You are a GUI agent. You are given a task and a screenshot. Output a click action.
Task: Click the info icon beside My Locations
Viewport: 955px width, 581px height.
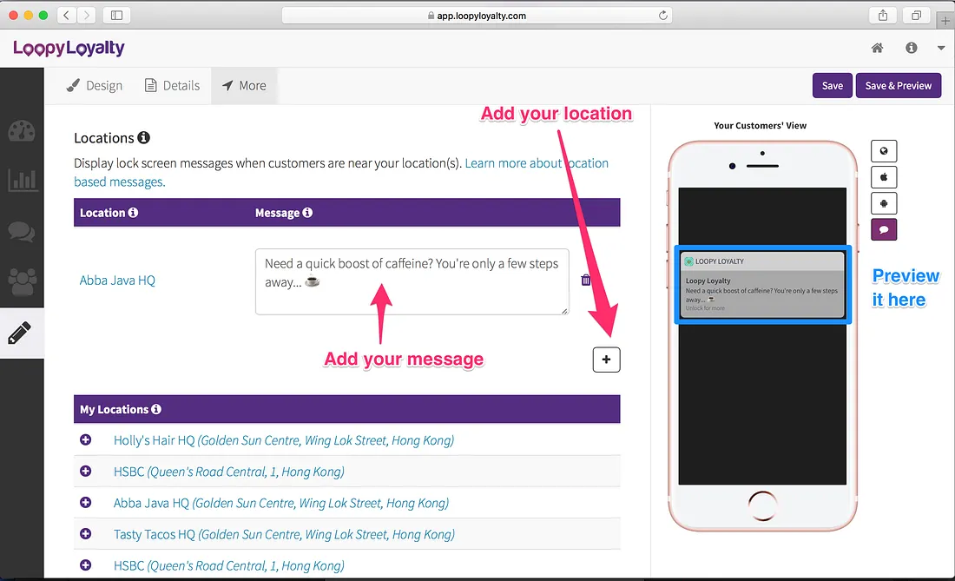156,409
